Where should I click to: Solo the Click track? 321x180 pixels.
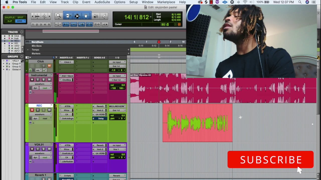tap(44, 66)
